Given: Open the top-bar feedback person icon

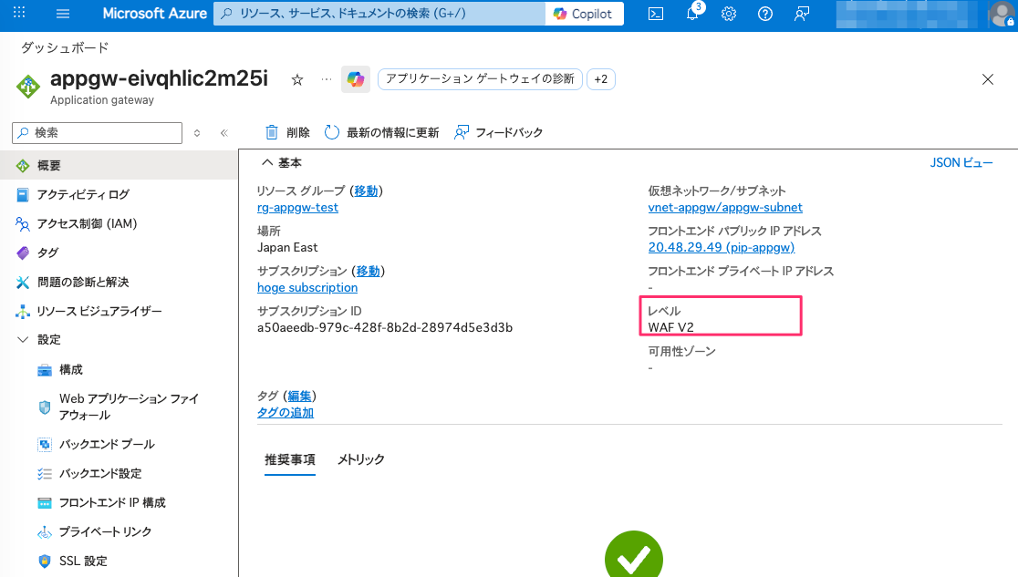Looking at the screenshot, I should (x=800, y=14).
